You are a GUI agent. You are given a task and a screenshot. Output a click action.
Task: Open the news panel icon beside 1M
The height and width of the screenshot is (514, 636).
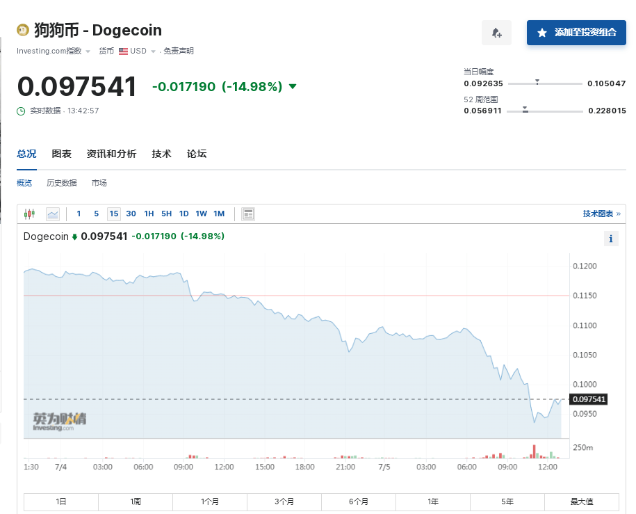click(248, 214)
